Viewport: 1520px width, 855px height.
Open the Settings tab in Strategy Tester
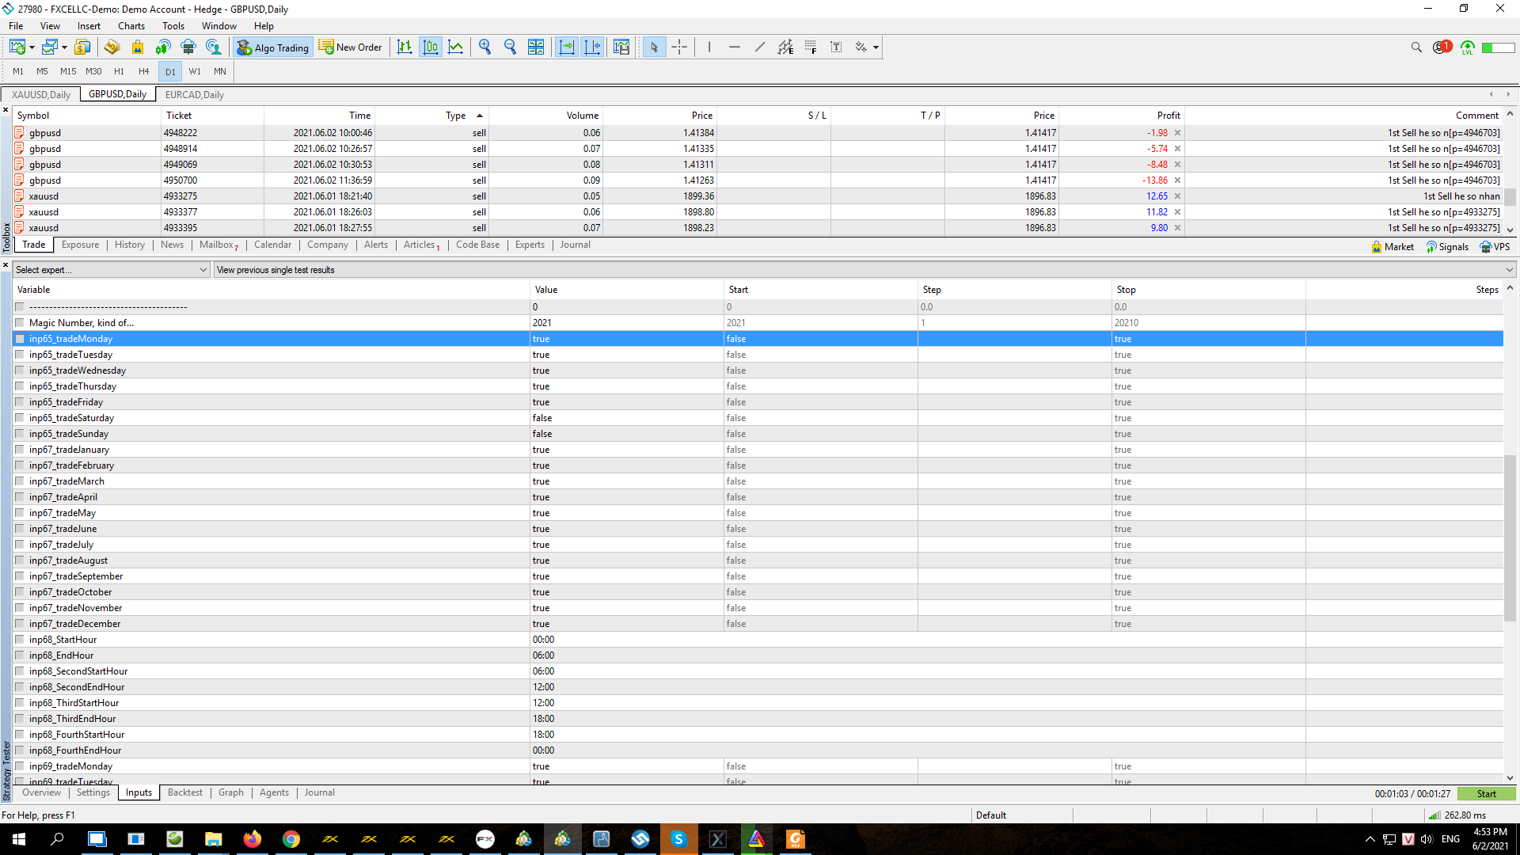(93, 793)
